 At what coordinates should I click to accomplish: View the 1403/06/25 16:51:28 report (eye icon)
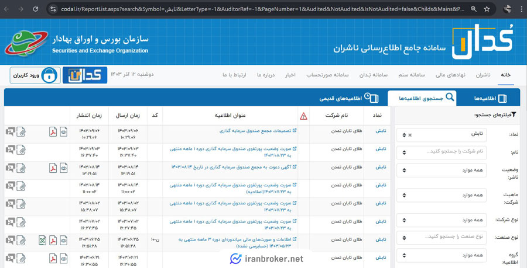tap(63, 240)
